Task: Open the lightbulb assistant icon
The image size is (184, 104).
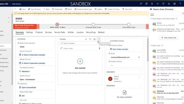Action: click(152, 4)
